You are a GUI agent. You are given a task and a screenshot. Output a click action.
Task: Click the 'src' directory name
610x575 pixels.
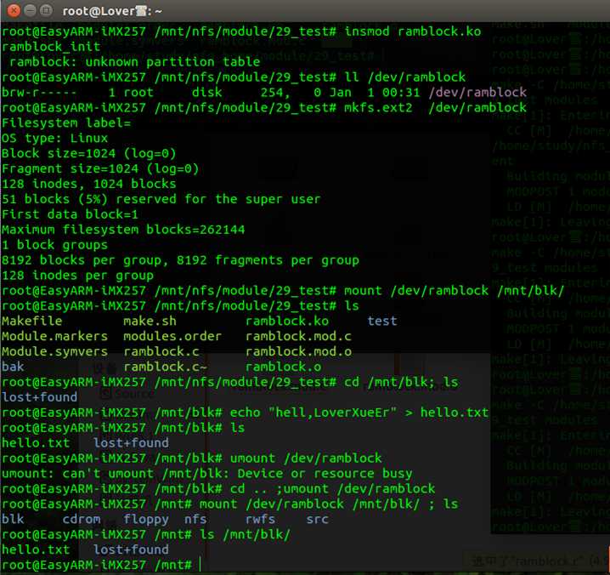pos(318,520)
